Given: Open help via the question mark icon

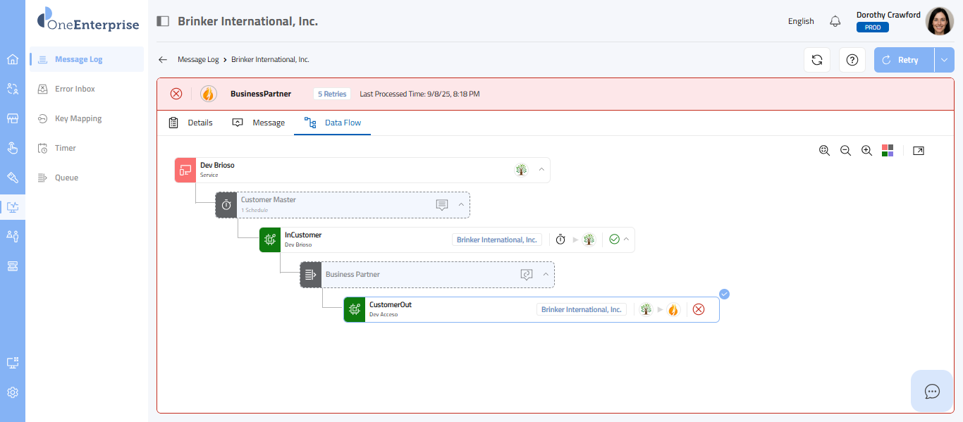Looking at the screenshot, I should point(852,60).
